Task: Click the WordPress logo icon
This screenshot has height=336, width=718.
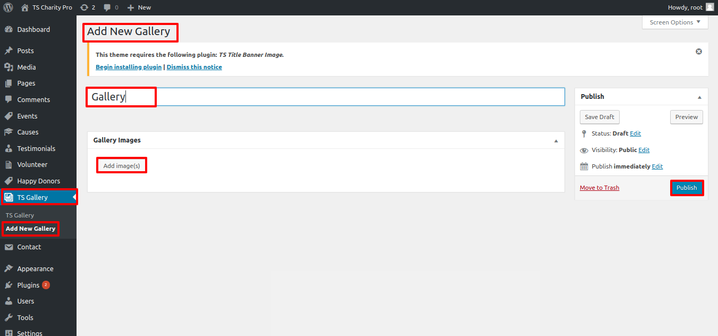Action: pos(8,7)
